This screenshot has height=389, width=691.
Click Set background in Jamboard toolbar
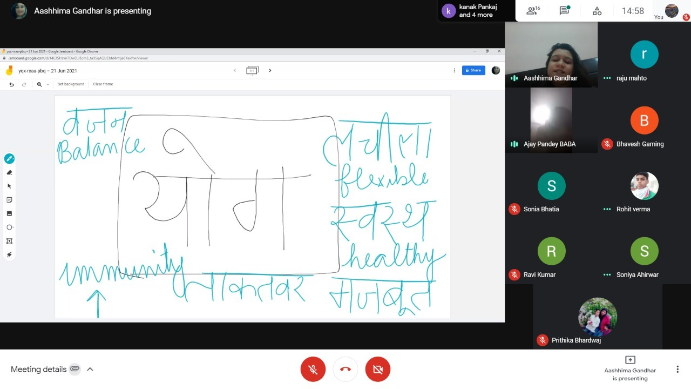71,84
